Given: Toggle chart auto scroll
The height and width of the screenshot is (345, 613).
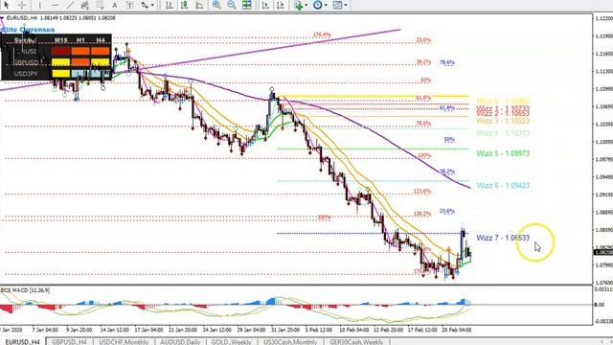Looking at the screenshot, I should [x=265, y=5].
